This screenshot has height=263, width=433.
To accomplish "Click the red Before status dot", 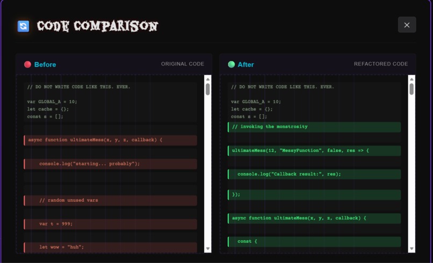I will [x=27, y=64].
